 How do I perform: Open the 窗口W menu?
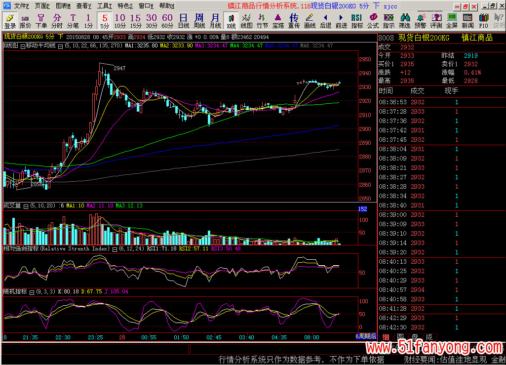point(146,6)
